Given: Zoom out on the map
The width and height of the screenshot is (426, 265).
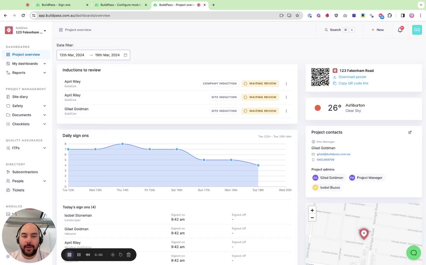Looking at the screenshot, I should click(312, 218).
